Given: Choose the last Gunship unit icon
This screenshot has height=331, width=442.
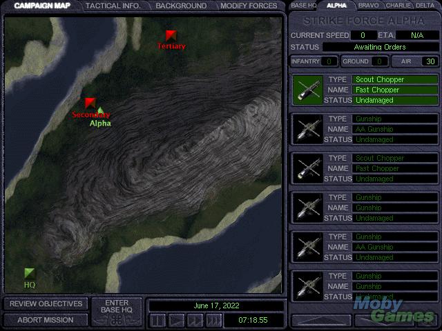Looking at the screenshot, I should tap(307, 286).
